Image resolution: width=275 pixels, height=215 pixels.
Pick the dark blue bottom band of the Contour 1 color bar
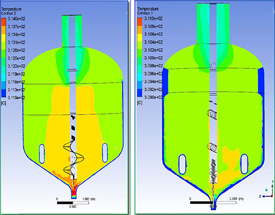coord(140,93)
